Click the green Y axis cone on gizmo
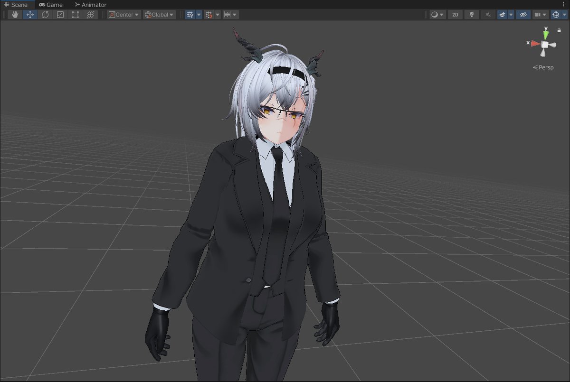 coord(546,34)
